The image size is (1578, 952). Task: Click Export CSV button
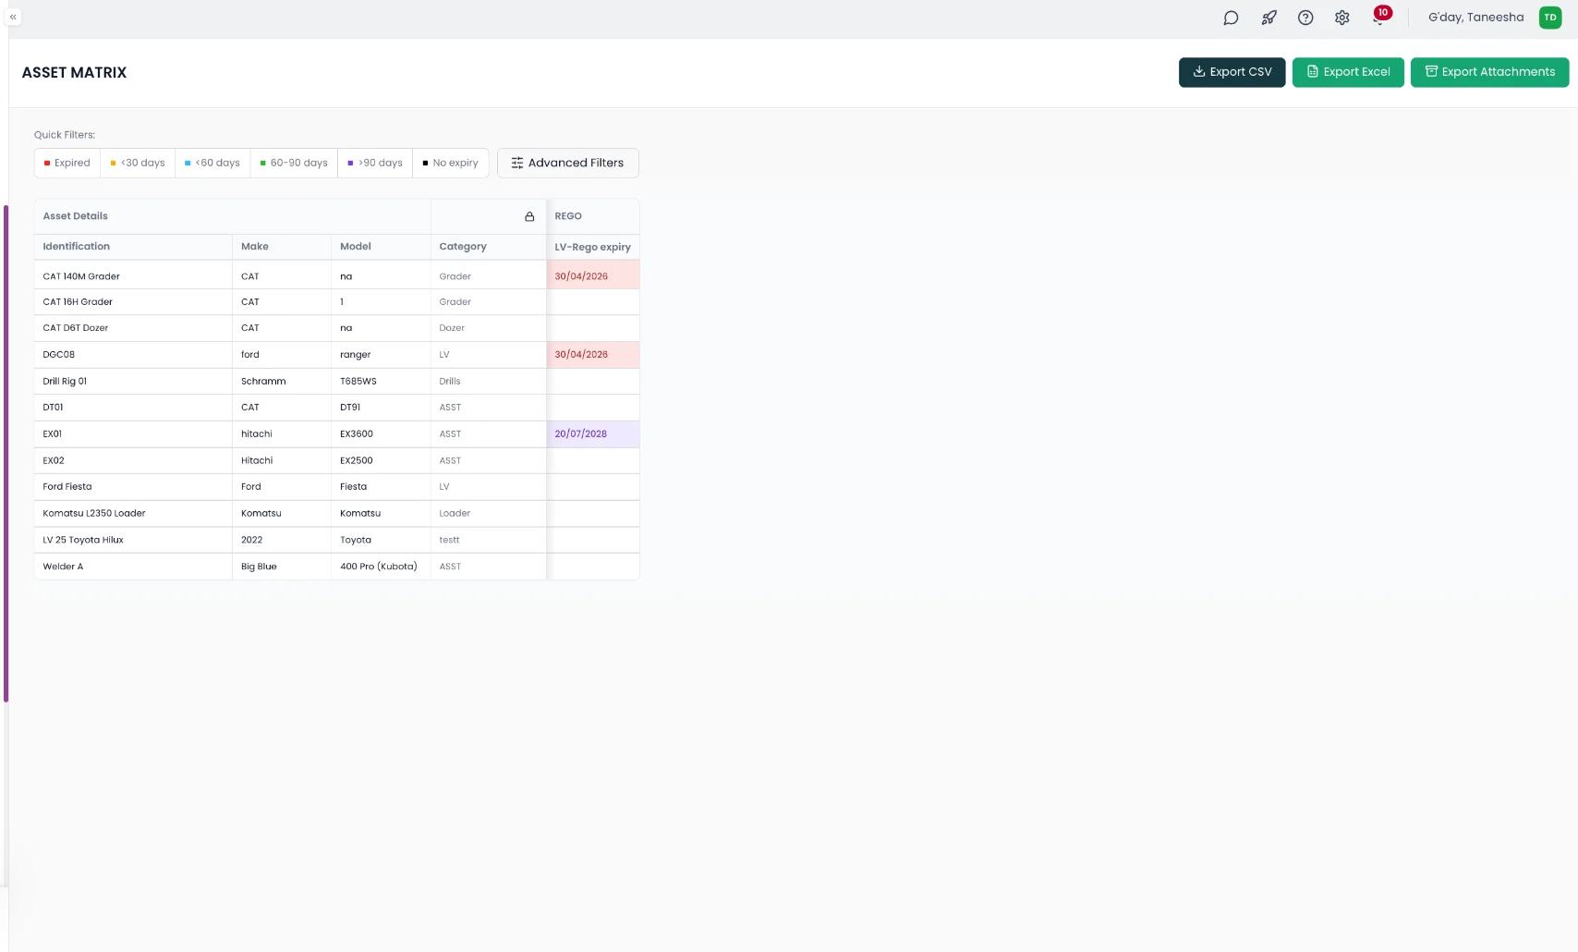click(1232, 72)
